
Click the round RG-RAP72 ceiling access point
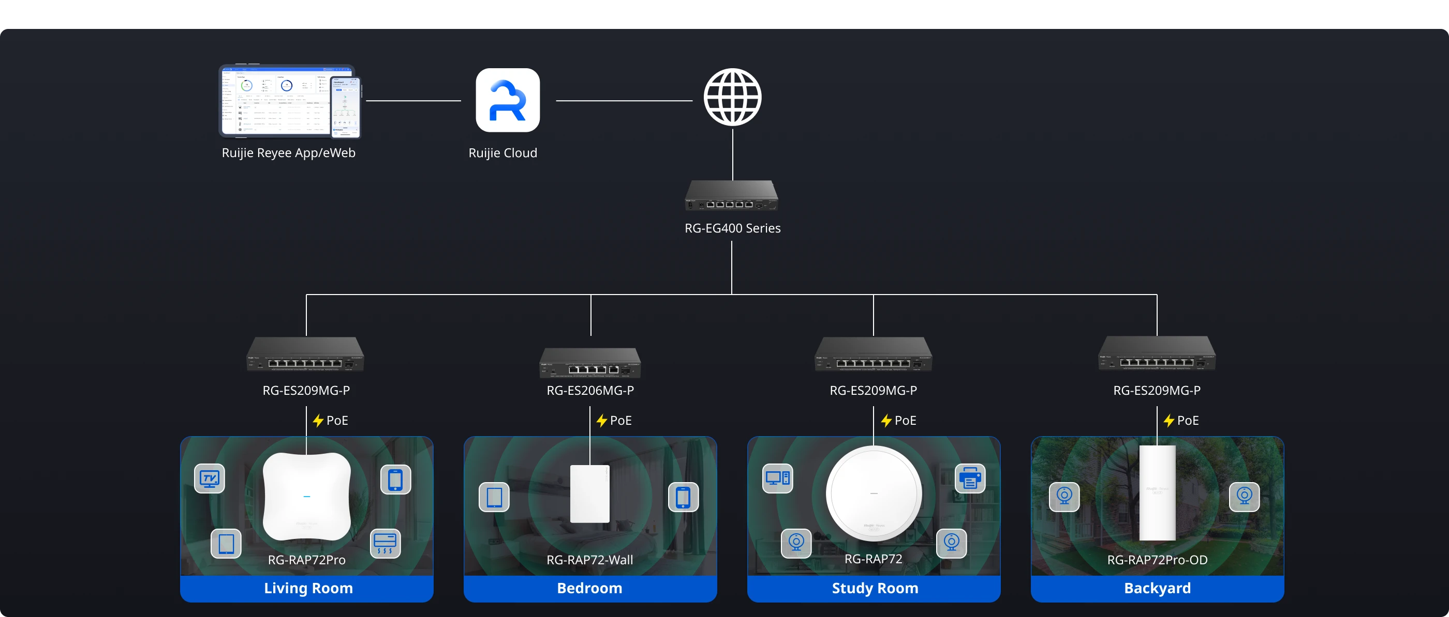(874, 493)
